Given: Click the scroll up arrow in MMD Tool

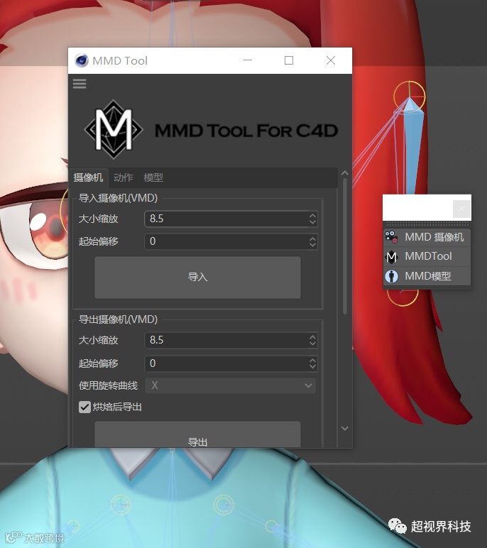Looking at the screenshot, I should point(345,173).
